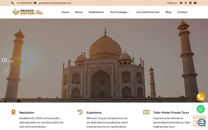Click the Experience clock-history icon
This screenshot has height=130, width=208.
[x=80, y=112]
